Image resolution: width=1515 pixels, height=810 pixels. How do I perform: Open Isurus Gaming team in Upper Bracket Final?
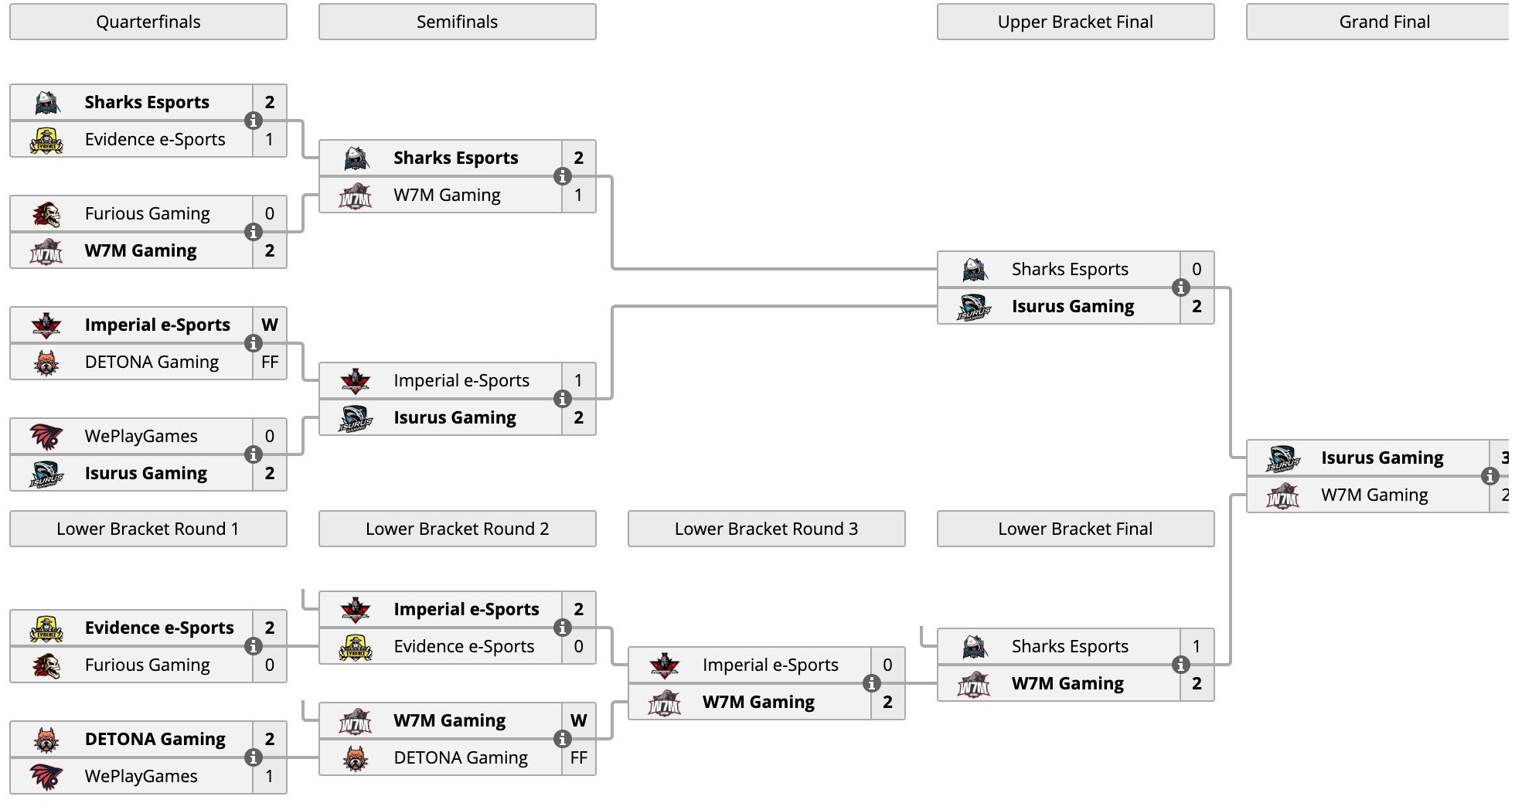(x=1073, y=306)
